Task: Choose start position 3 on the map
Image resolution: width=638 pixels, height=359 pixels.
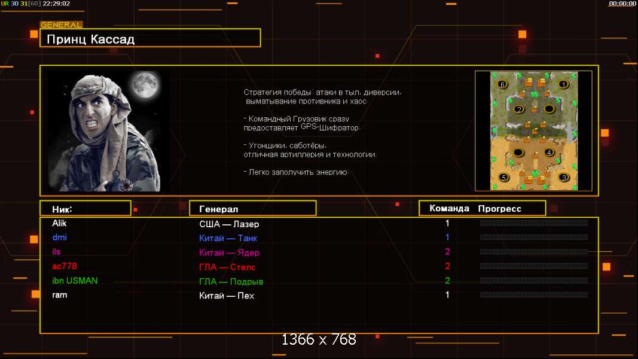Action: tap(564, 178)
